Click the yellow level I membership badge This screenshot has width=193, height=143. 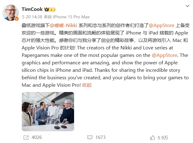pyautogui.click(x=52, y=9)
